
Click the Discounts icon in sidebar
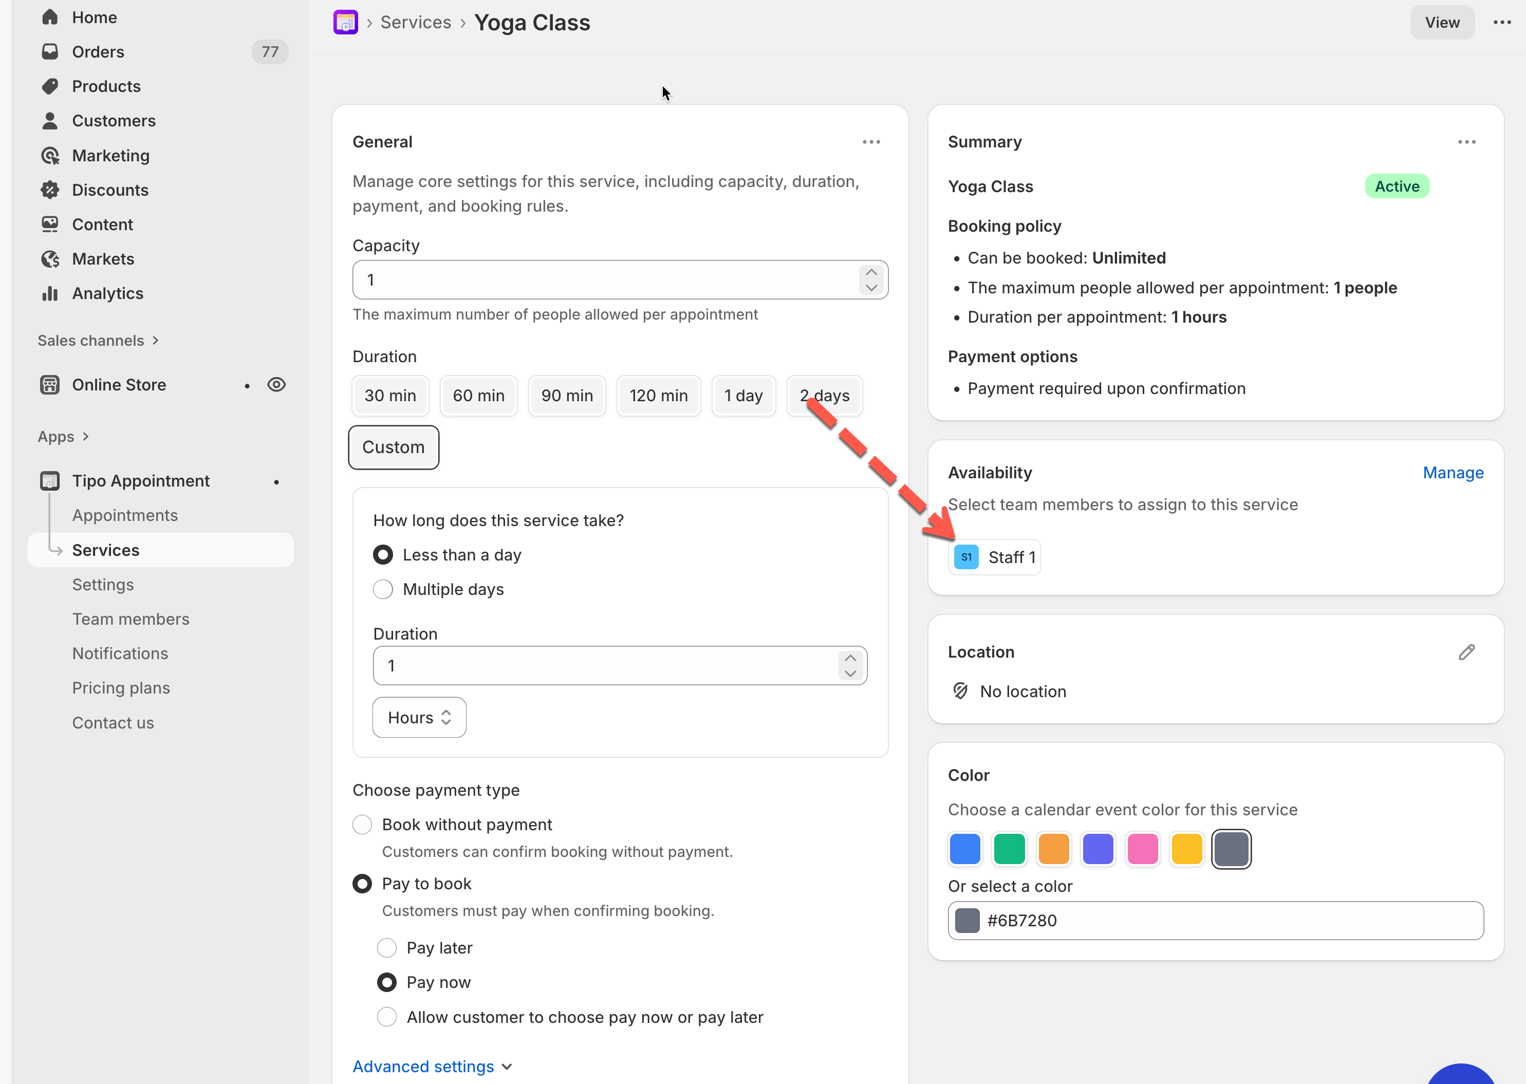pos(50,190)
